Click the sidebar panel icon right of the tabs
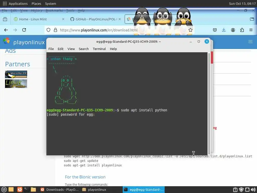Image resolution: width=257 pixels, height=193 pixels. pos(252,19)
